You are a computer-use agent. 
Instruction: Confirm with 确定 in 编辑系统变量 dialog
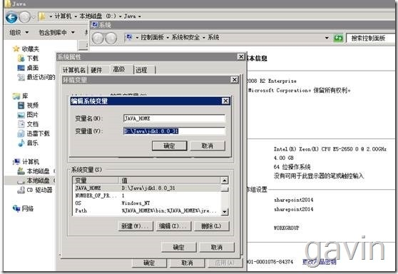[x=169, y=146]
